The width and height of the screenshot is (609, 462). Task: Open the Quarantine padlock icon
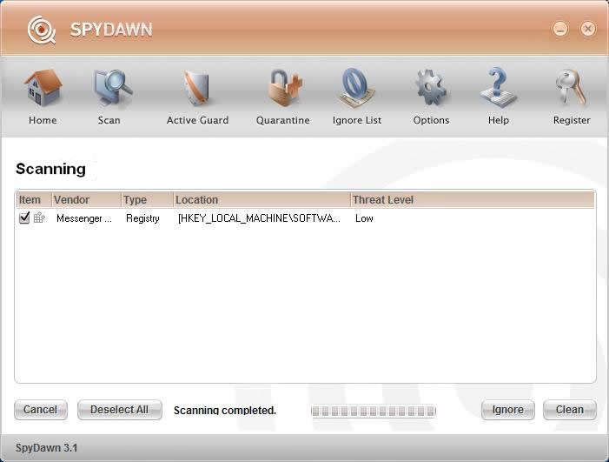(283, 89)
